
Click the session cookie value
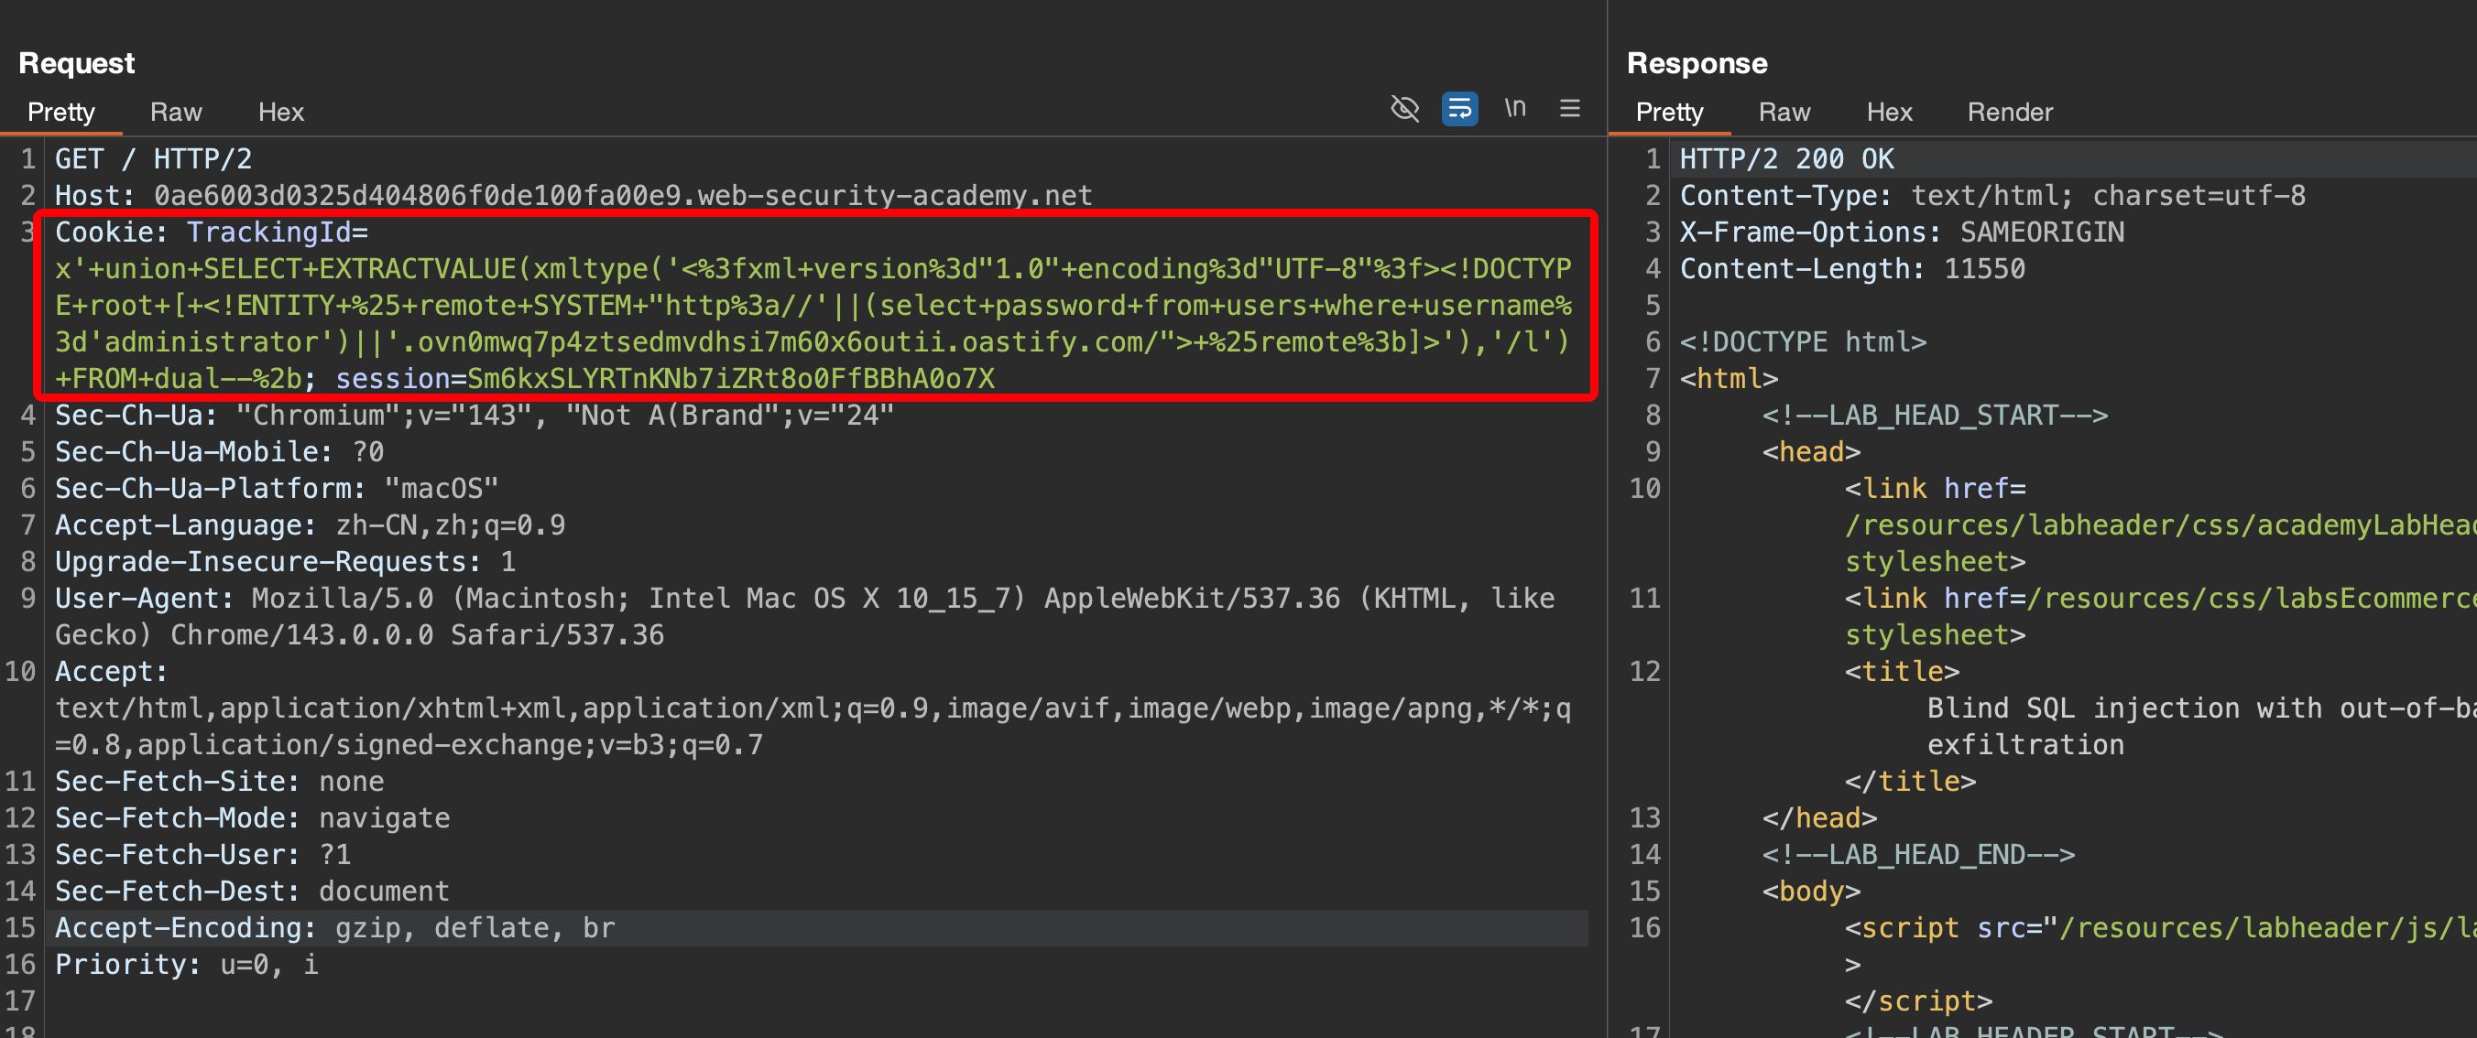click(731, 379)
